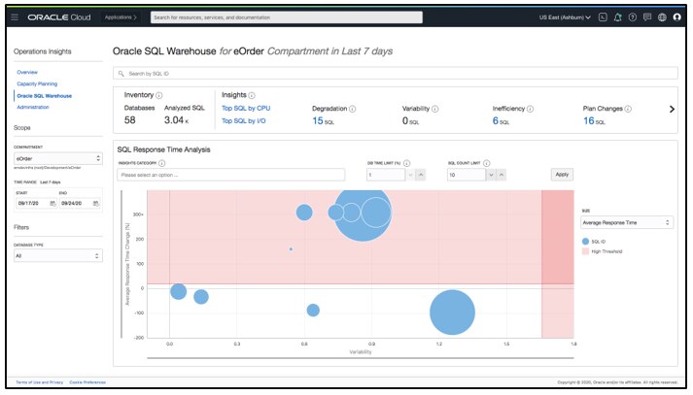Focus the resources search field
Image resolution: width=693 pixels, height=395 pixels.
point(287,17)
